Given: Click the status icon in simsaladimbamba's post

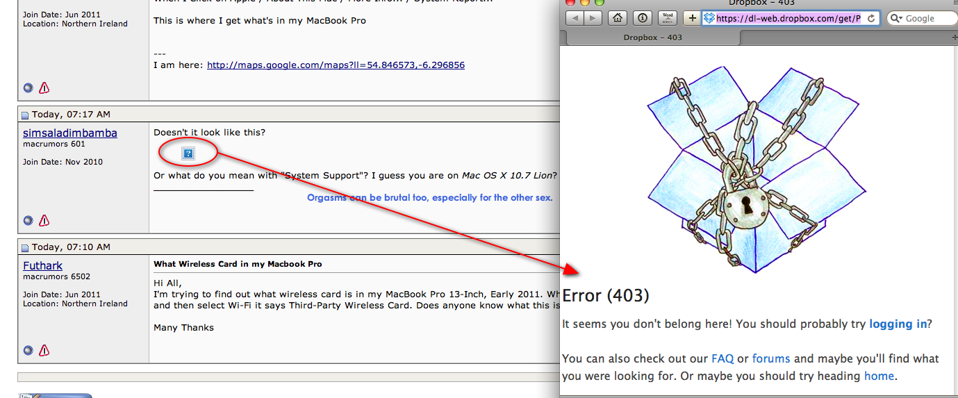Looking at the screenshot, I should coord(28,220).
